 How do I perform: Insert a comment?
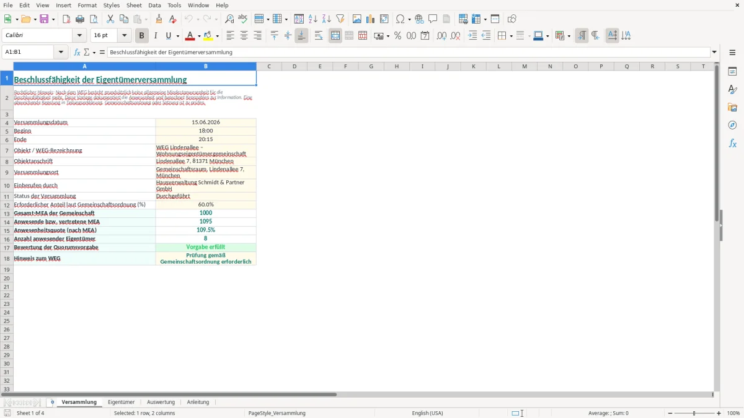point(433,19)
